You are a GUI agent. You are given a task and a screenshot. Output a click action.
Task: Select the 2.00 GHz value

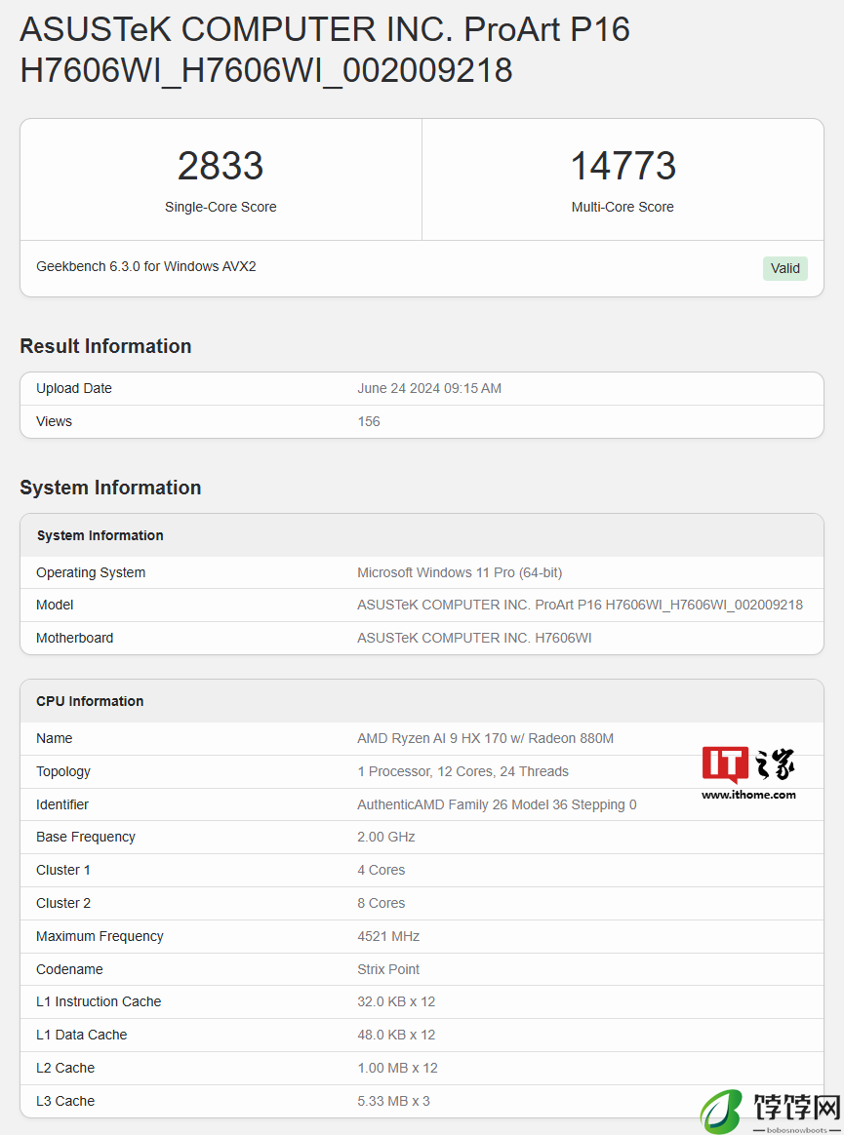pyautogui.click(x=386, y=837)
